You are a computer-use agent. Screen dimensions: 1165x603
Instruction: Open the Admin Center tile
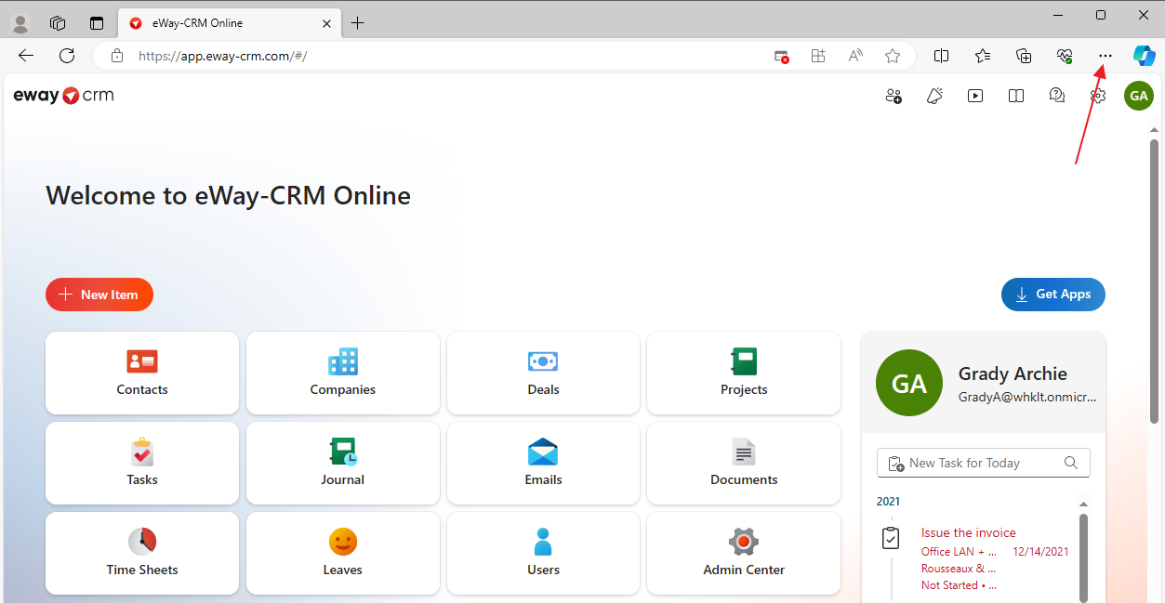point(744,554)
